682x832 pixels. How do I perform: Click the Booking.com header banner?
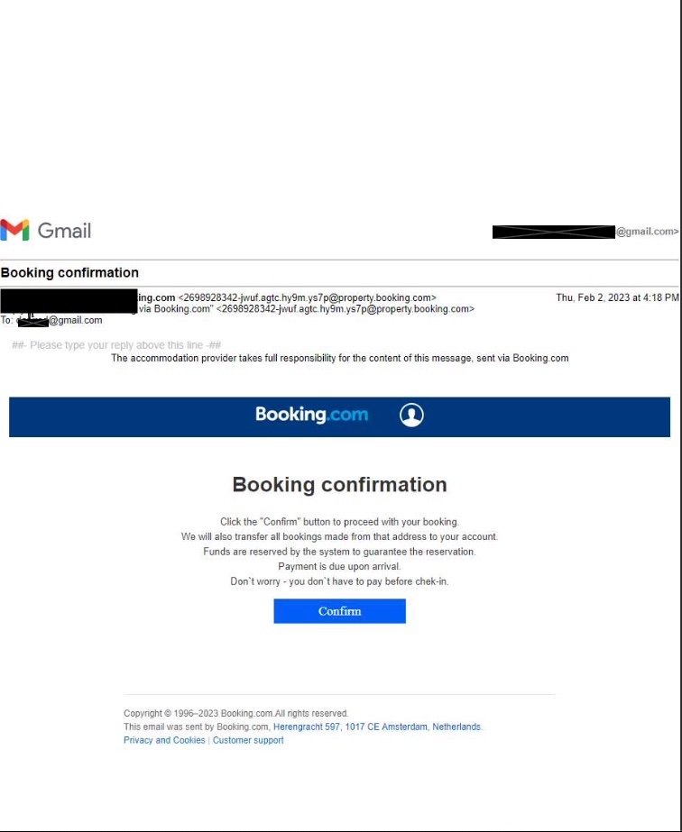pos(339,416)
